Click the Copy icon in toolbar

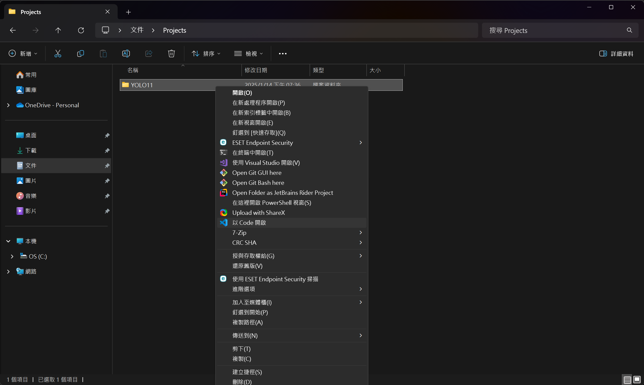click(x=80, y=53)
